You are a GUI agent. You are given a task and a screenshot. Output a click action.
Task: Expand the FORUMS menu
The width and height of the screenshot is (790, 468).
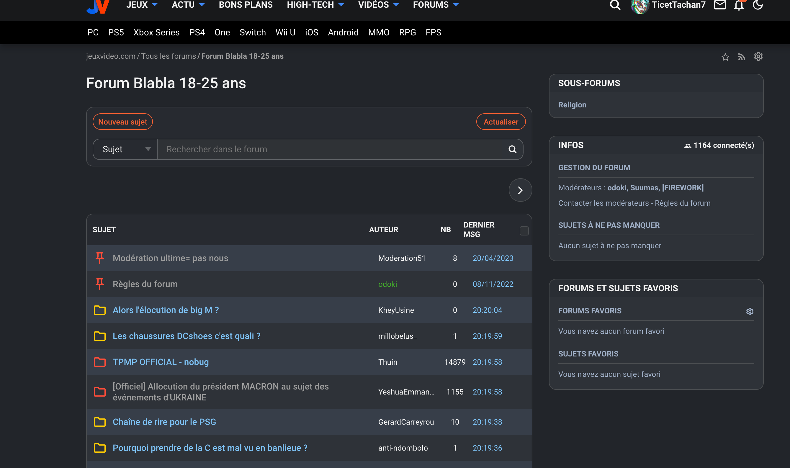(436, 5)
